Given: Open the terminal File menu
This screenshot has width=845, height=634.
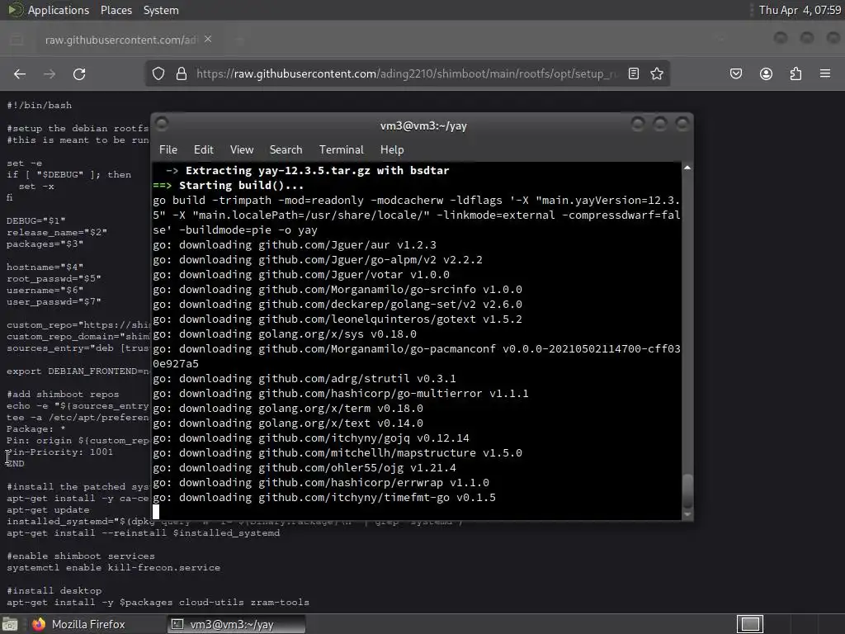Looking at the screenshot, I should tap(168, 150).
